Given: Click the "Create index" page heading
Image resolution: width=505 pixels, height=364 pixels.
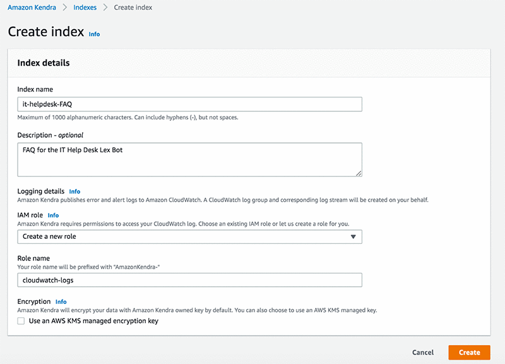Looking at the screenshot, I should tap(45, 32).
